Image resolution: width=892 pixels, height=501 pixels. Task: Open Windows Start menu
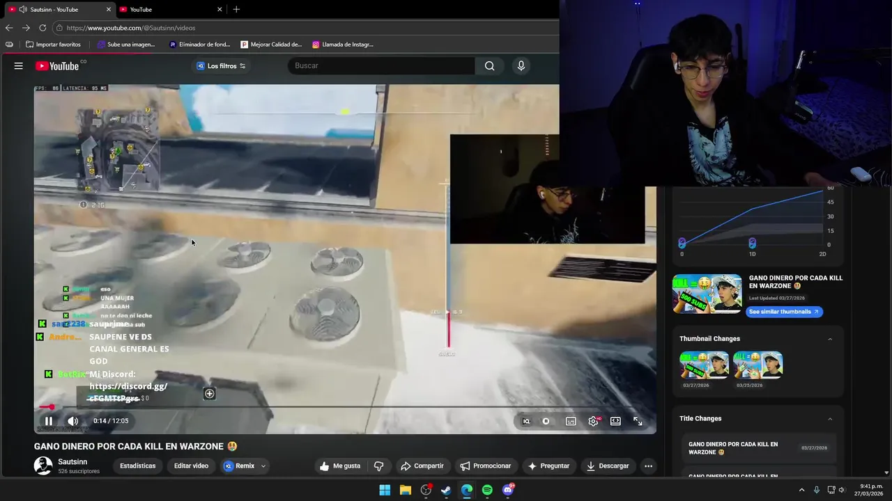click(385, 490)
